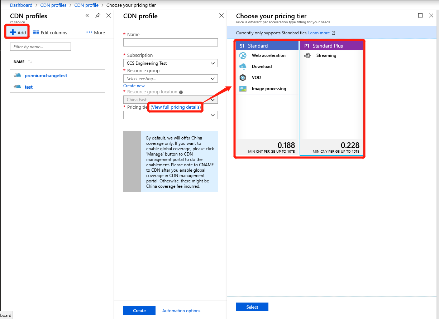Go to CDN profile breadcrumb
The height and width of the screenshot is (319, 439).
86,5
